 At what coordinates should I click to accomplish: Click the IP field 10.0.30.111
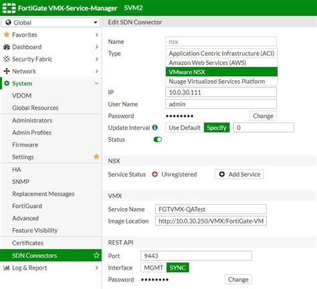(221, 92)
